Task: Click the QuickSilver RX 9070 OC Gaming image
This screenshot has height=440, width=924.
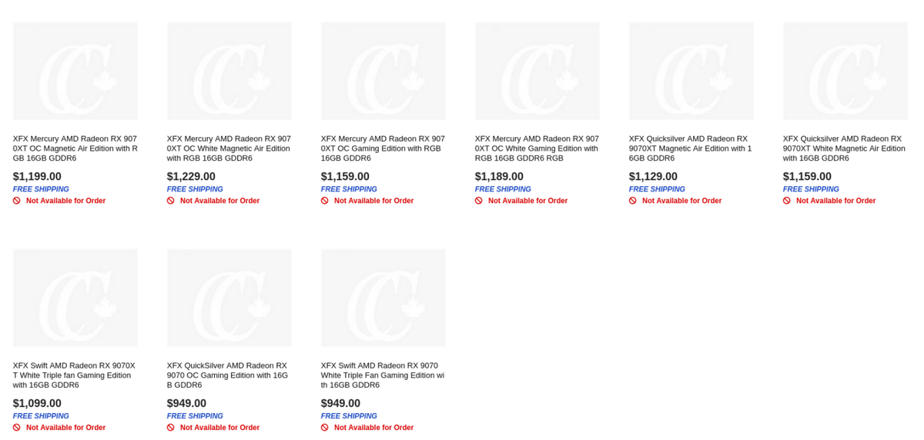Action: tap(229, 298)
